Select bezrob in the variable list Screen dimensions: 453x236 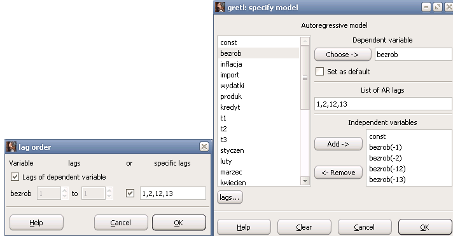(259, 53)
